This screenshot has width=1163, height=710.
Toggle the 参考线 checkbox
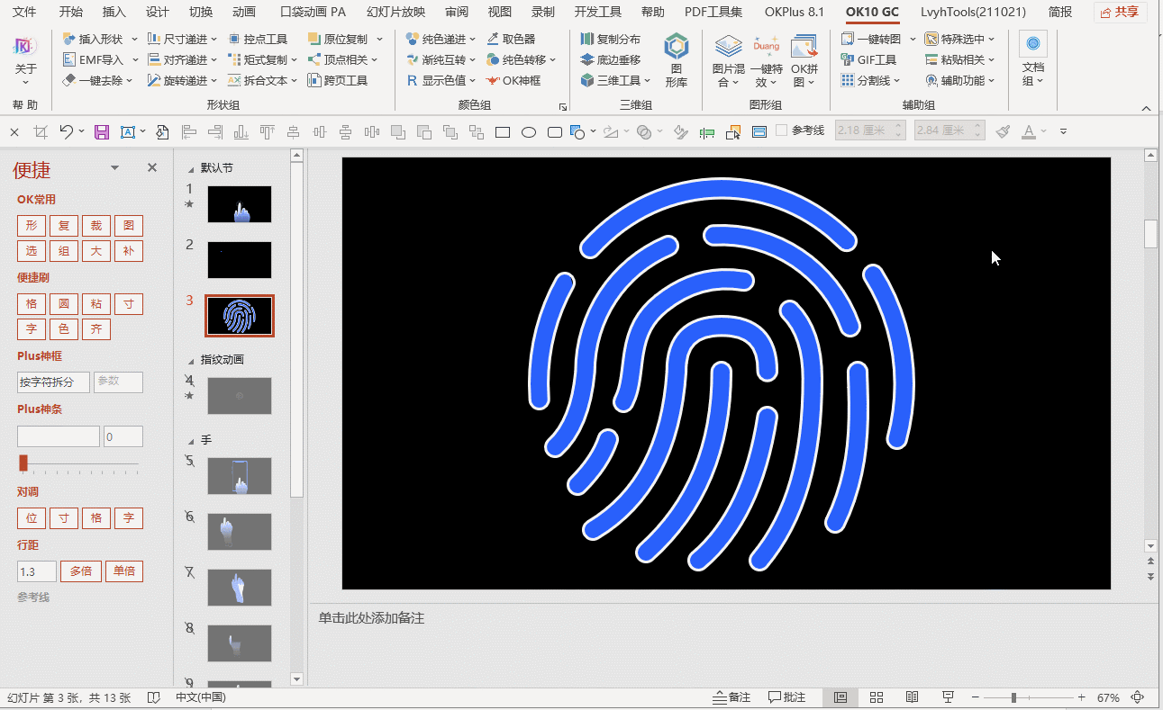[781, 130]
